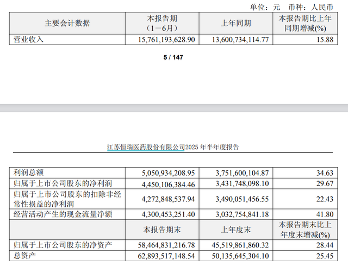Select the 利润总额 row label
Image resolution: width=348 pixels, height=261 pixels.
coord(28,173)
